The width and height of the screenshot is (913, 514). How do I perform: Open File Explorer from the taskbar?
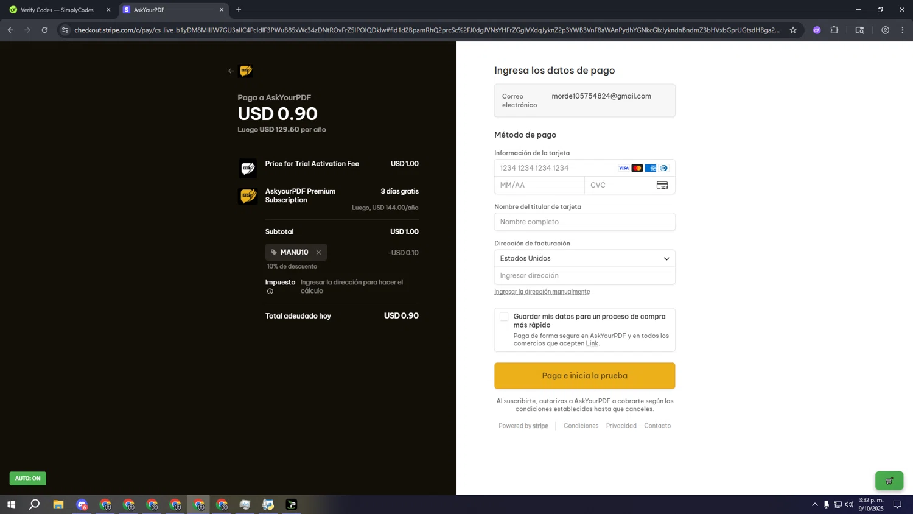coord(58,504)
